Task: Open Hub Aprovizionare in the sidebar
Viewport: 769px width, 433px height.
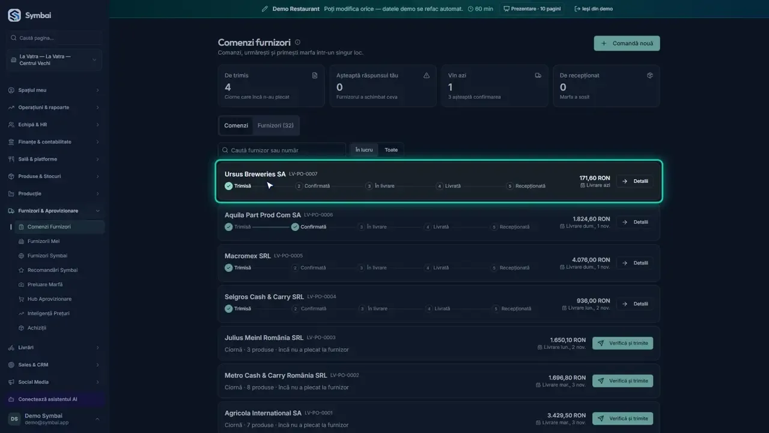Action: 49,299
